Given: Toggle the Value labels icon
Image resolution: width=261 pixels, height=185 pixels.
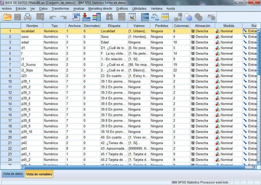Looking at the screenshot, I should point(178,17).
